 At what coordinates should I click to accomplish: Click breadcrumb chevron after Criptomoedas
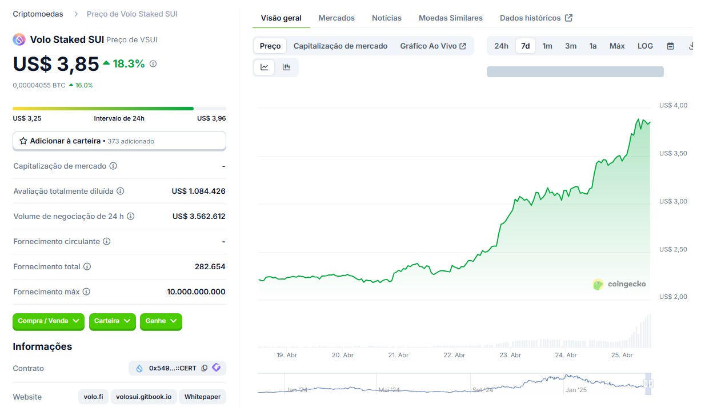pos(76,14)
